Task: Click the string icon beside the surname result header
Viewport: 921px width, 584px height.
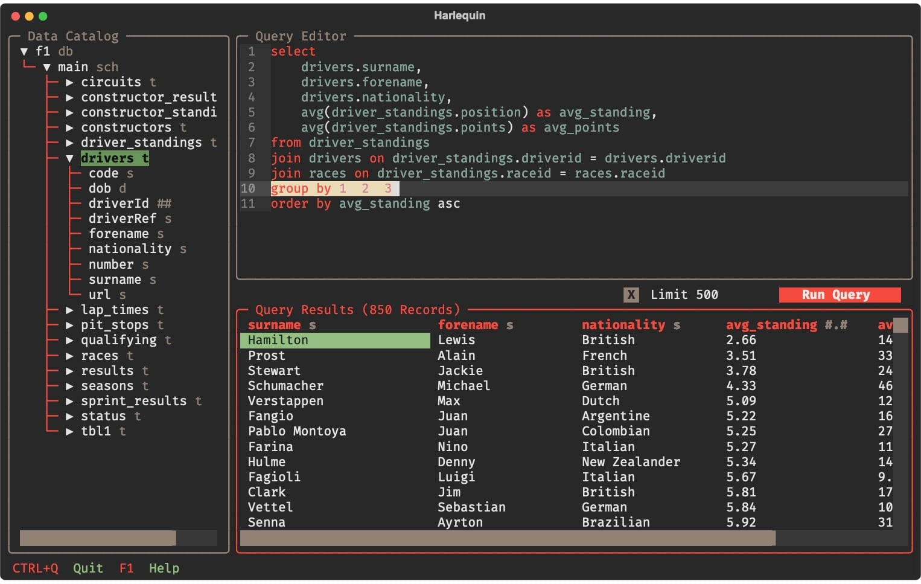Action: [x=312, y=325]
